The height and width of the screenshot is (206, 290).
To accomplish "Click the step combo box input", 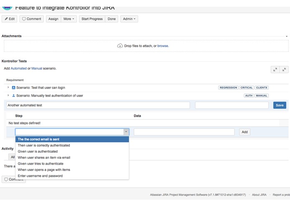I will tap(70, 132).
